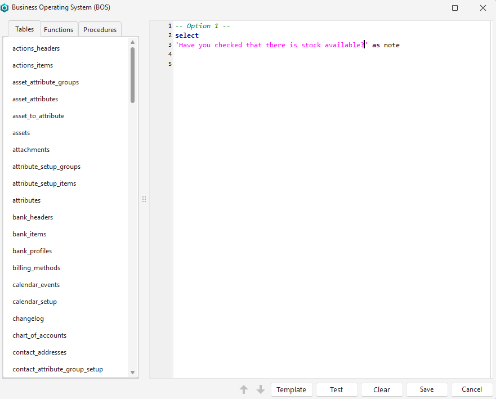Select the contact_addresses table
496x399 pixels.
(39, 352)
